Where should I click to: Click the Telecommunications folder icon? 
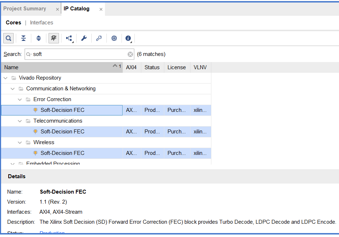click(x=28, y=121)
